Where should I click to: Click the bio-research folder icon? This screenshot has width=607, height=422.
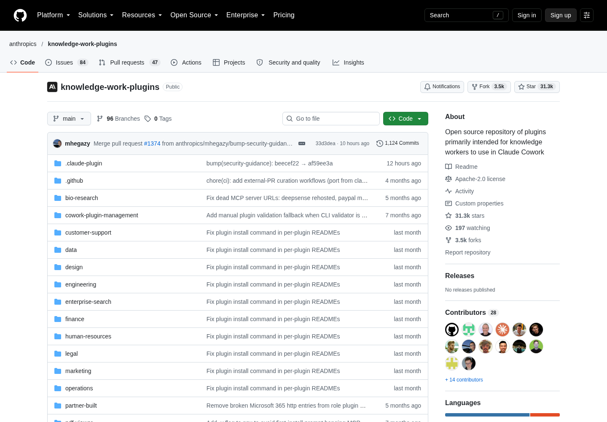(58, 198)
